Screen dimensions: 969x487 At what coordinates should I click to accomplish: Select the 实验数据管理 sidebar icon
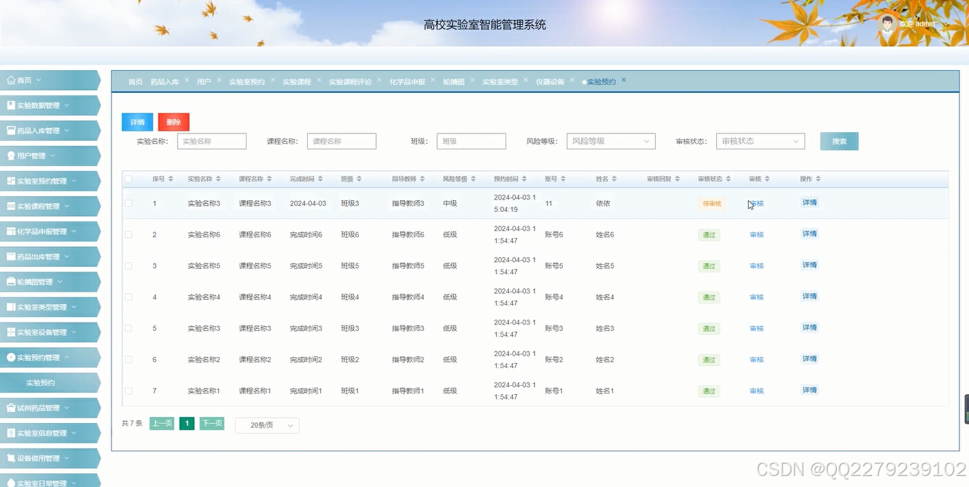click(x=9, y=105)
